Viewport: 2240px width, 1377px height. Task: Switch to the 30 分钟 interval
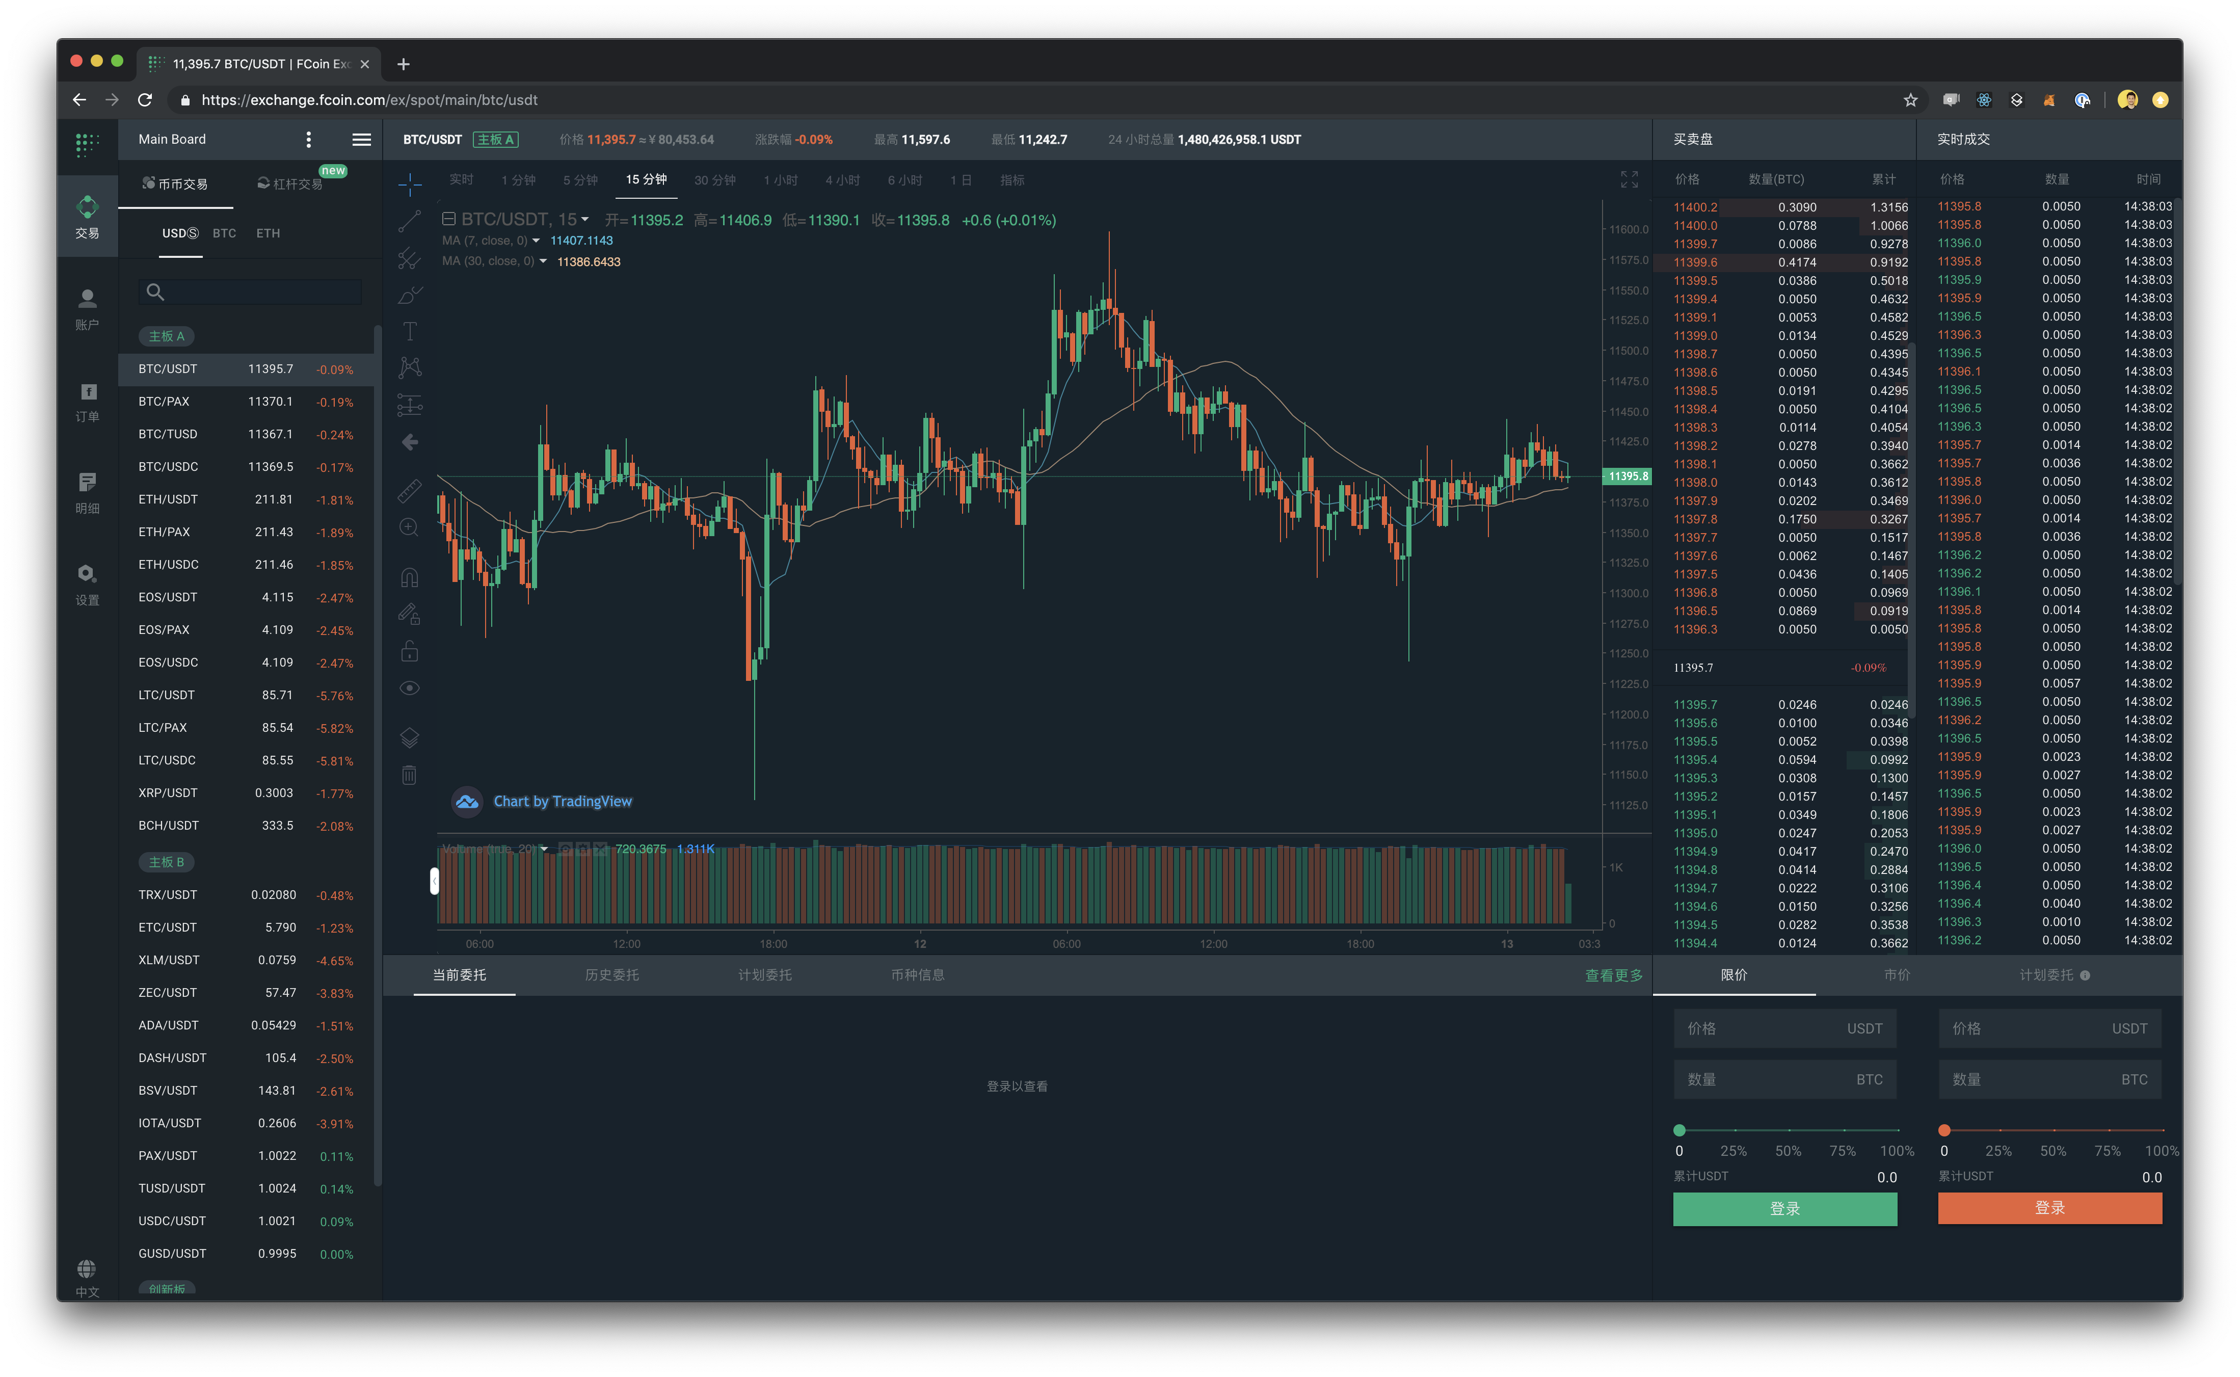click(715, 180)
